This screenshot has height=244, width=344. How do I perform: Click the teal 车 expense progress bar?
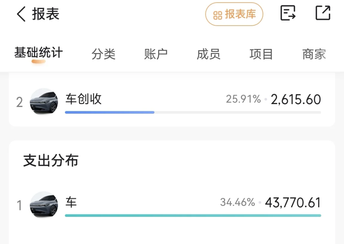point(193,215)
